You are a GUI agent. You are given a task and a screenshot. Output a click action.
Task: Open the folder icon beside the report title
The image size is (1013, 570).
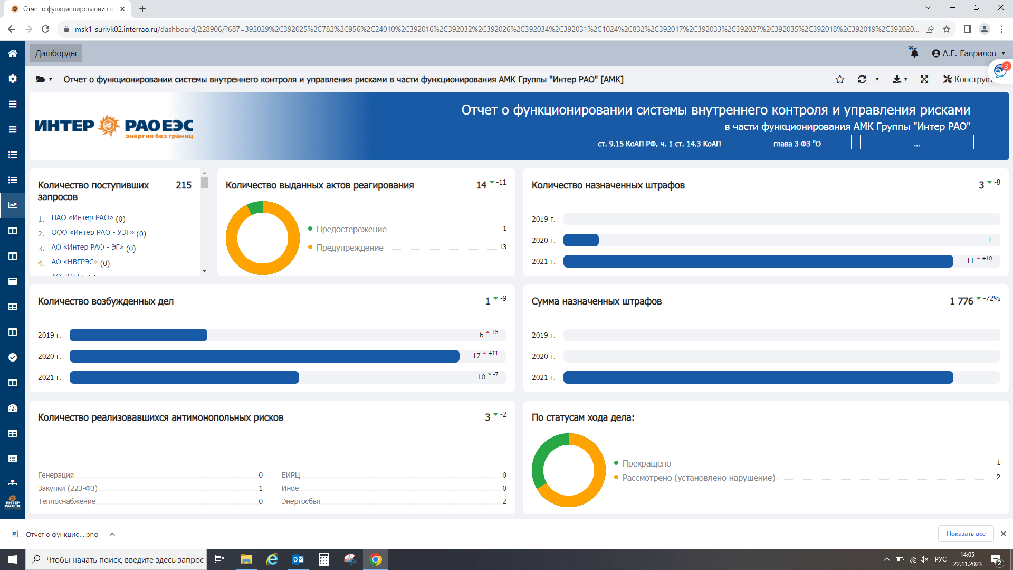click(x=40, y=79)
